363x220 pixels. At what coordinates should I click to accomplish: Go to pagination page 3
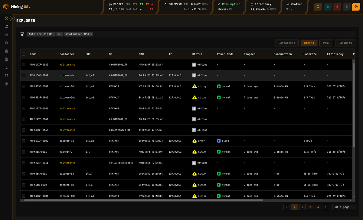tap(310, 207)
